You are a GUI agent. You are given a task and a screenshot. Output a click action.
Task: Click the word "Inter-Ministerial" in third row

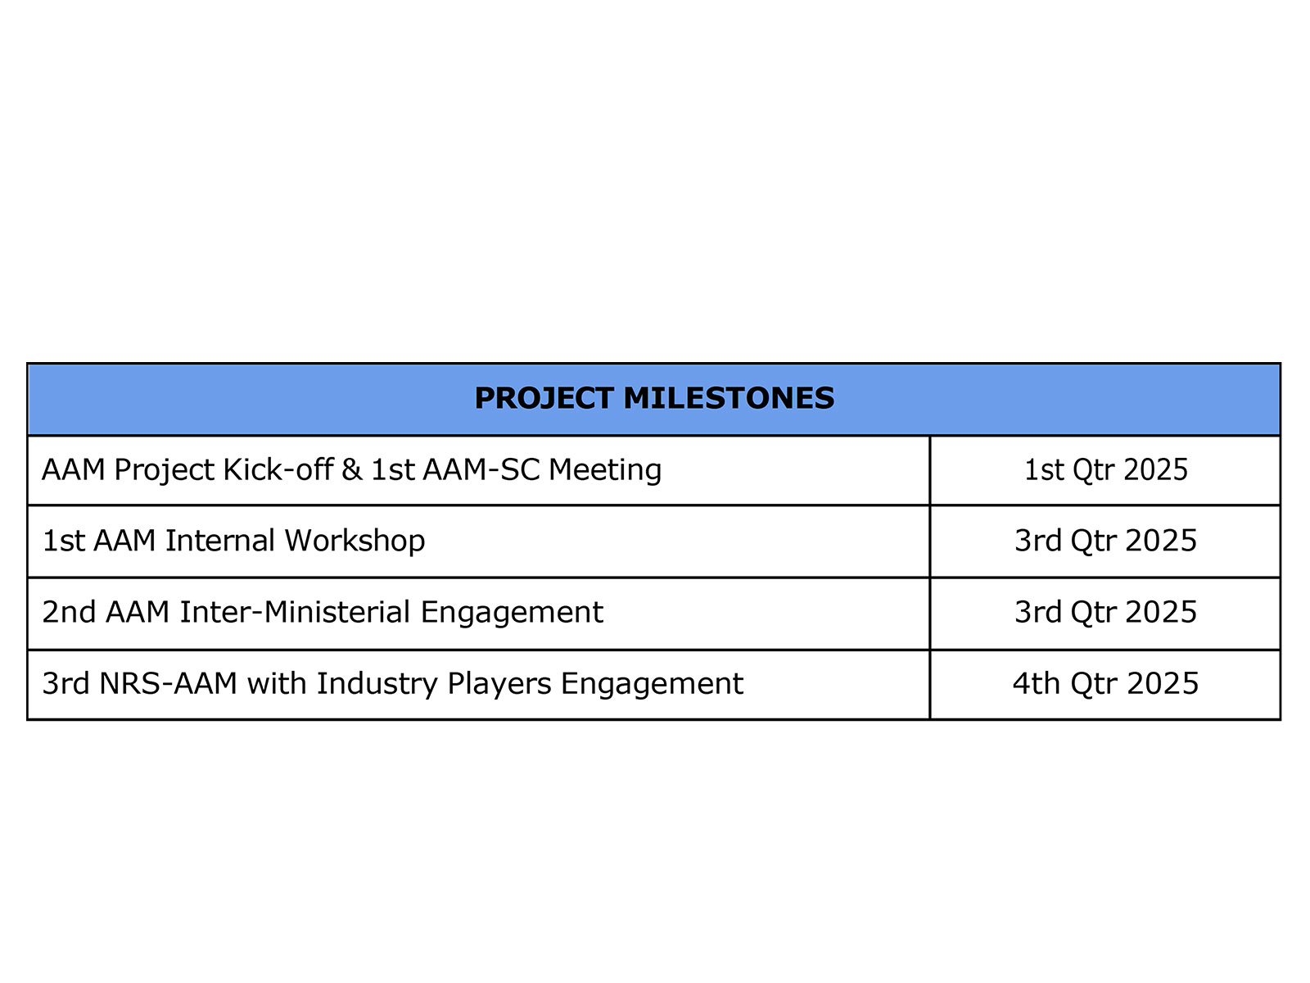(x=296, y=613)
